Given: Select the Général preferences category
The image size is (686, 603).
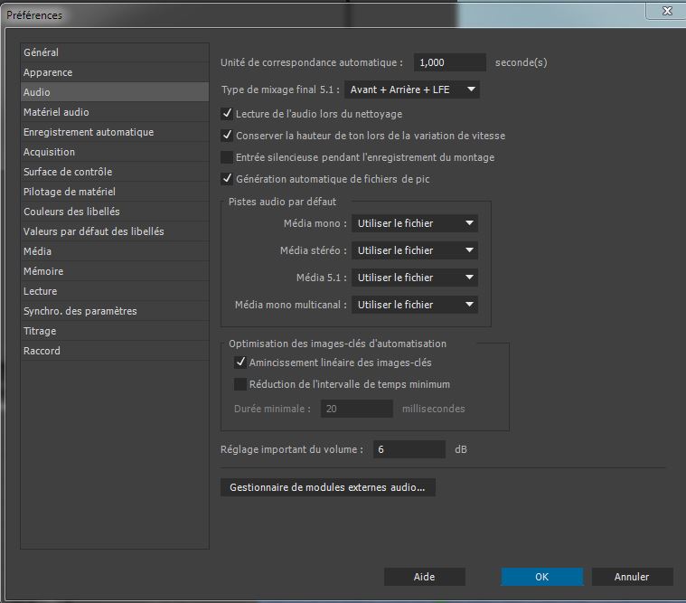Looking at the screenshot, I should [x=41, y=52].
